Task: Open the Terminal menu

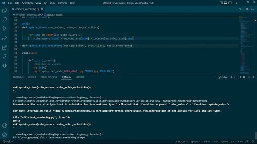Action: point(62,3)
